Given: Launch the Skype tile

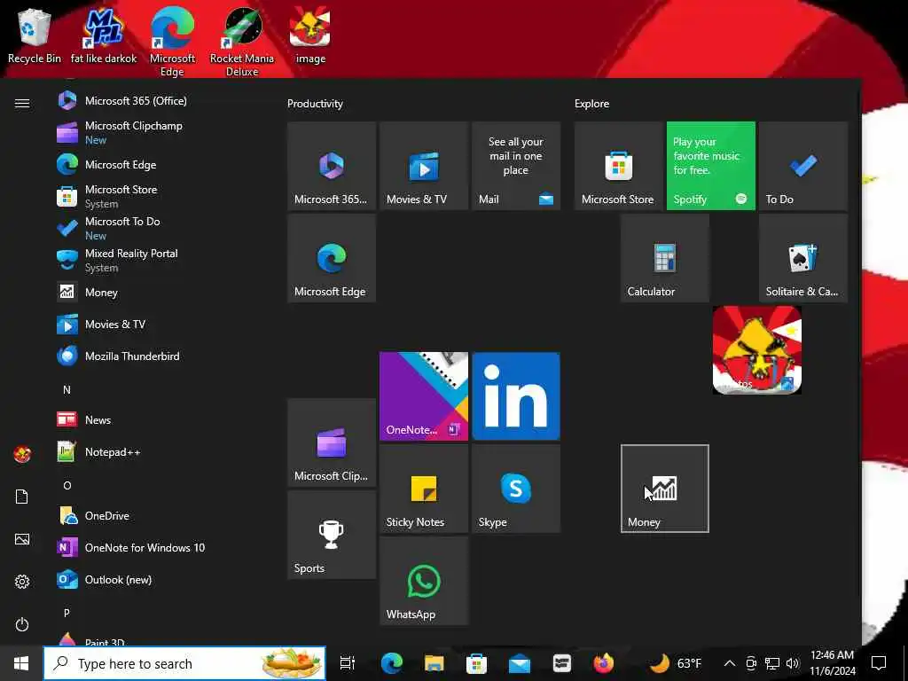Looking at the screenshot, I should click(x=516, y=489).
